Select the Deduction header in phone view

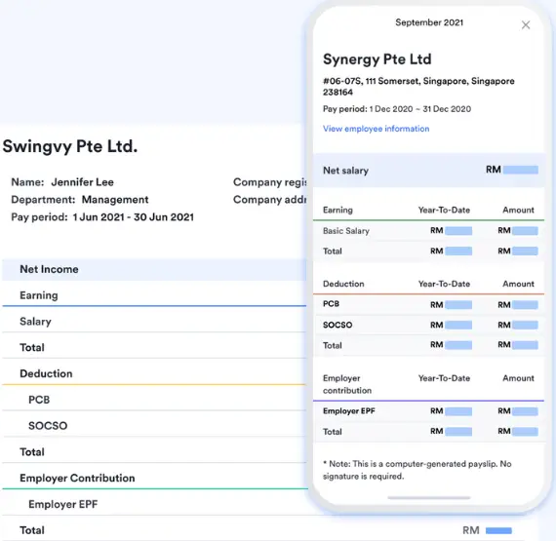343,284
